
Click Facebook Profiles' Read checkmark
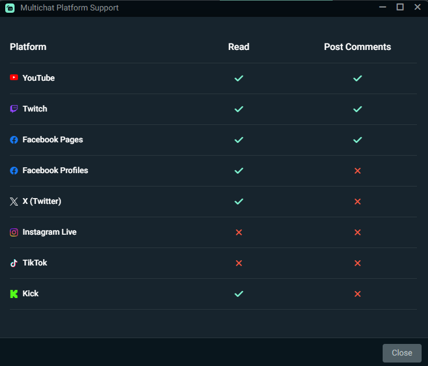(239, 171)
